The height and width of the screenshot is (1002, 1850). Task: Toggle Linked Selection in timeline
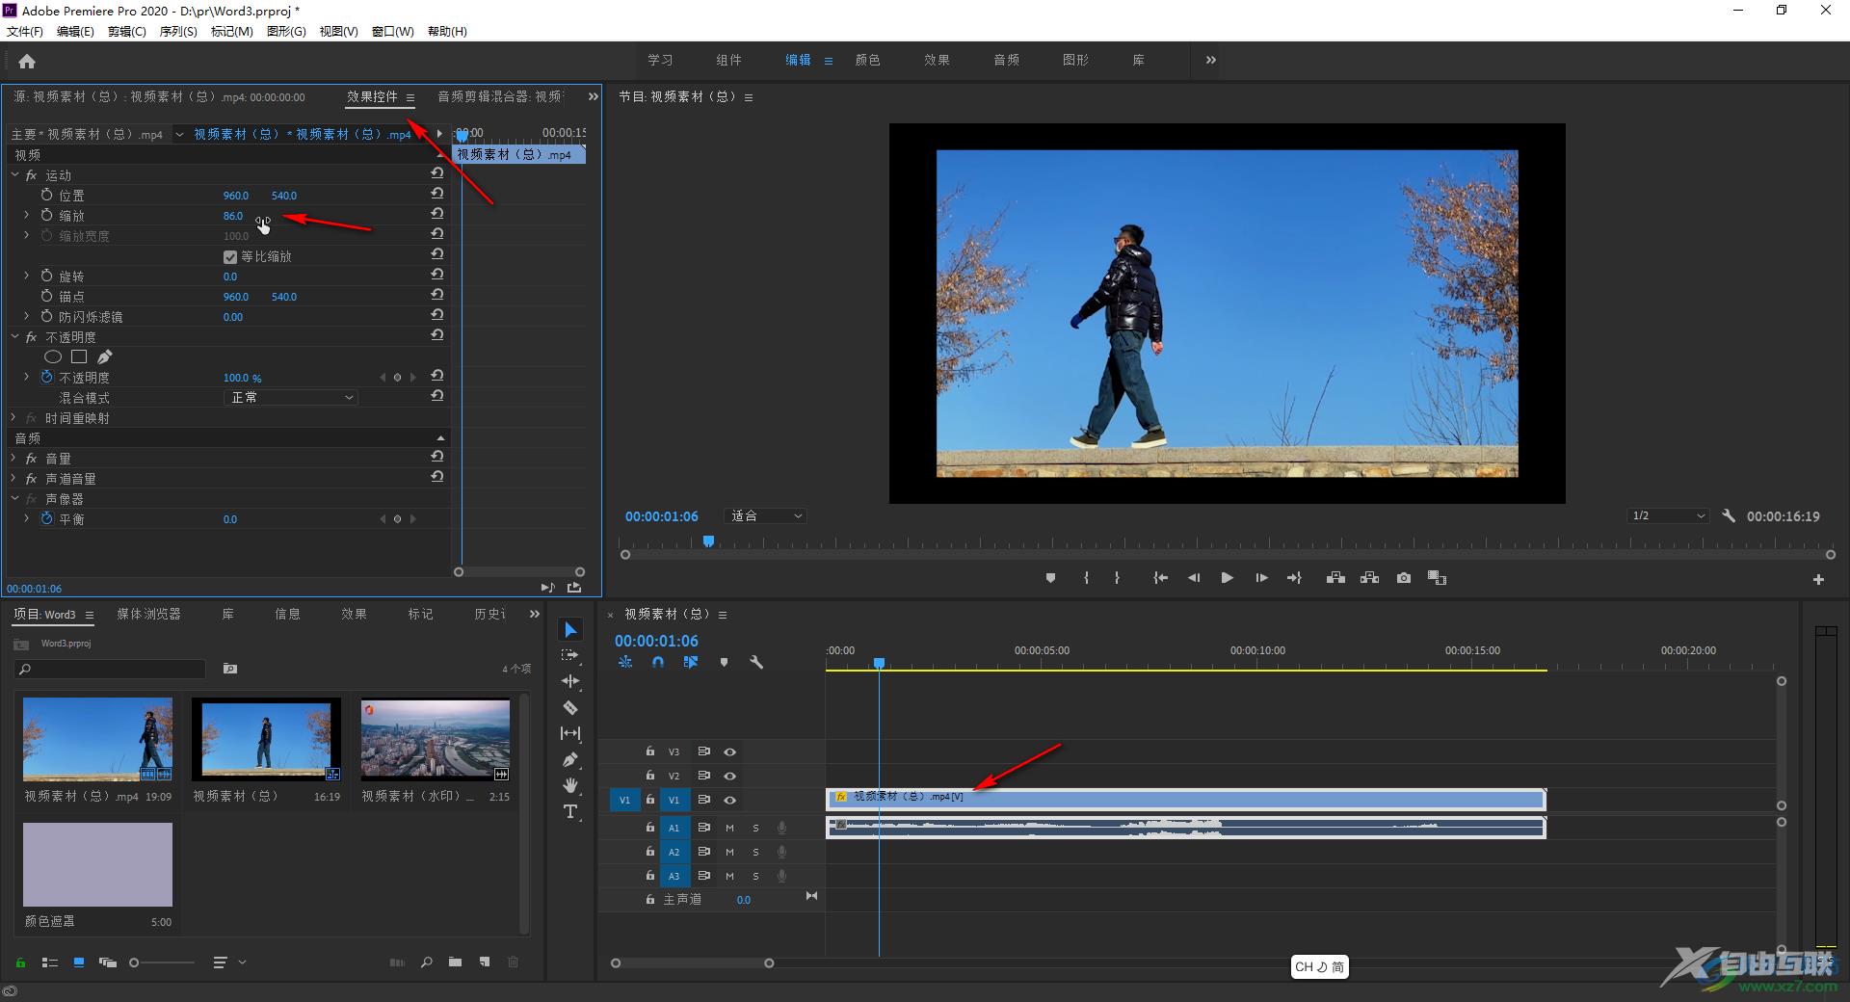tap(691, 662)
